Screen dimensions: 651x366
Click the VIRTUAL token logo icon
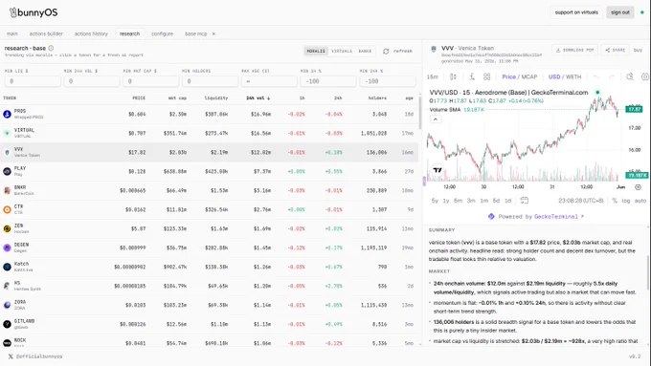tap(7, 133)
